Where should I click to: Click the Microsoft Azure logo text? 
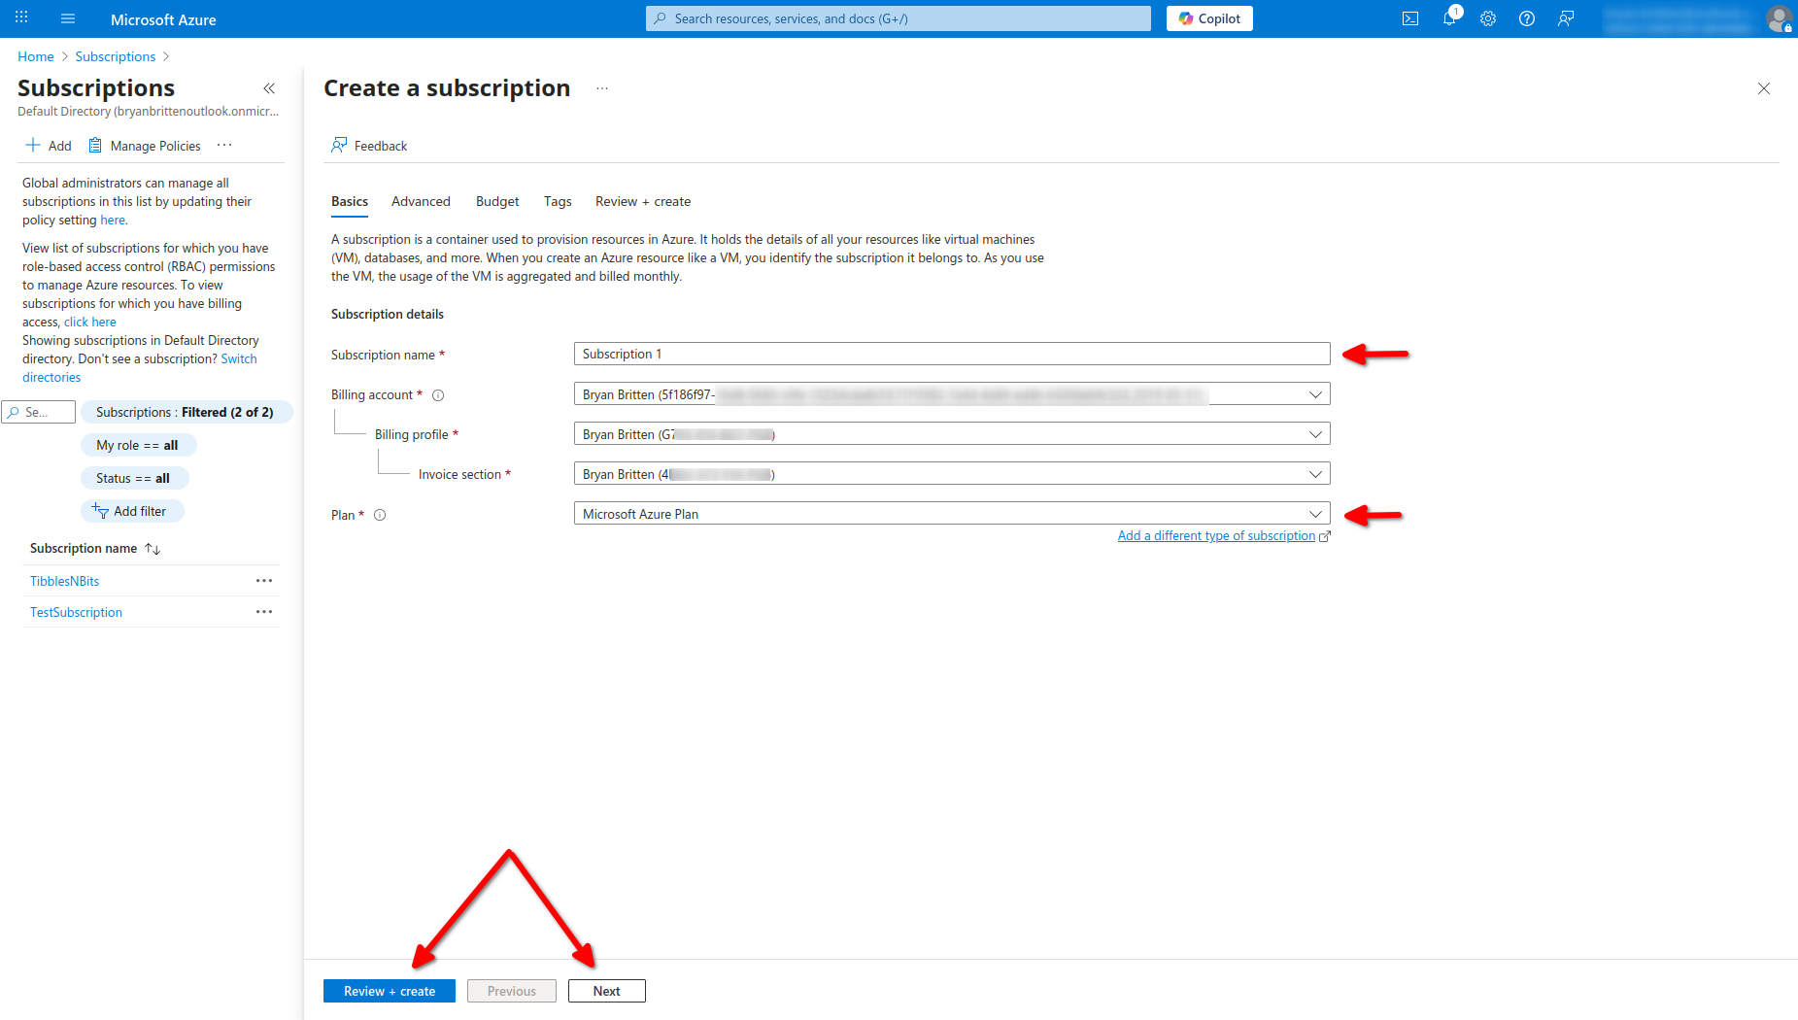(163, 19)
